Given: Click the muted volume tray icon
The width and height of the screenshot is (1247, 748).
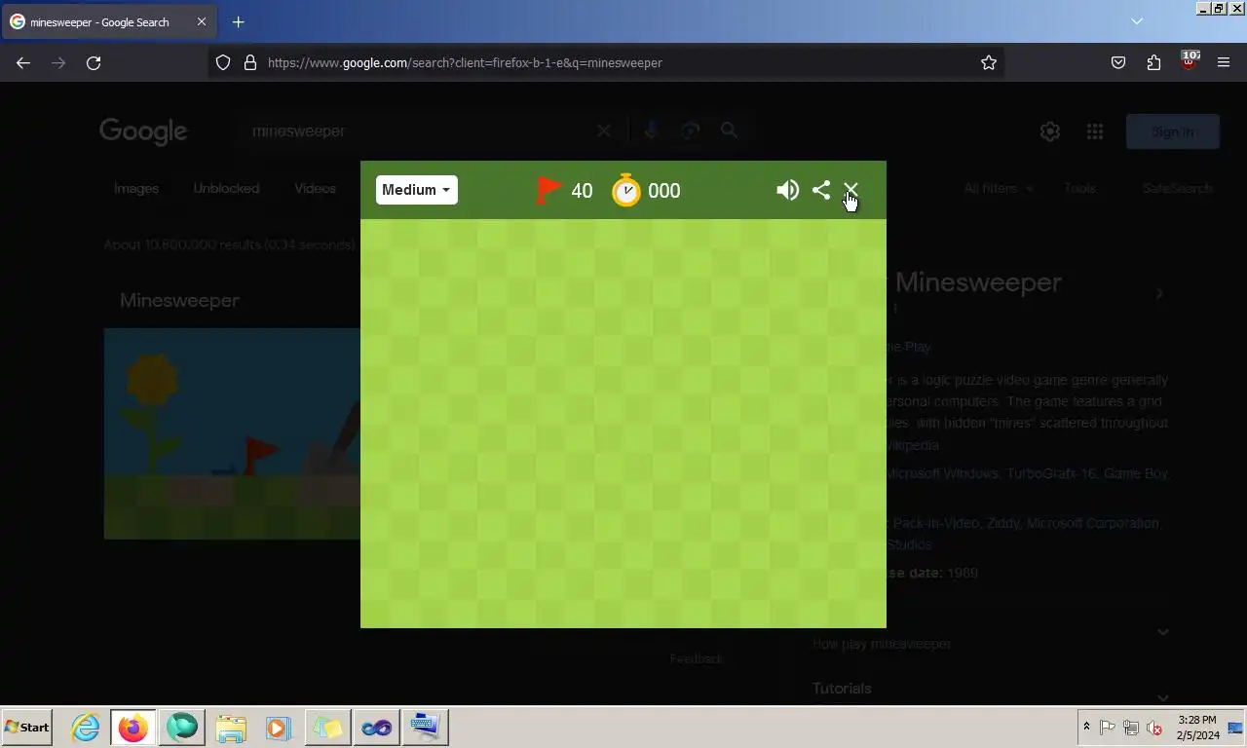Looking at the screenshot, I should pos(1154,728).
